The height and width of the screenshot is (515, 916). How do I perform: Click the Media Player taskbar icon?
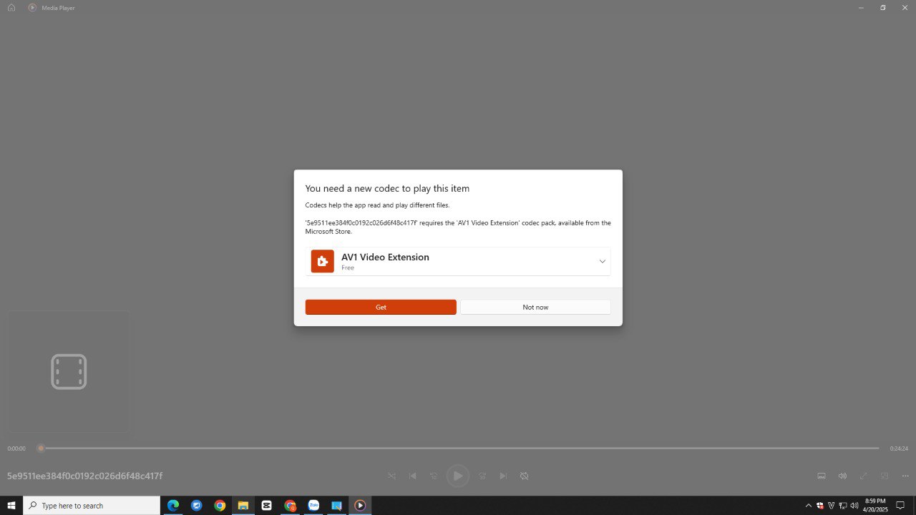click(x=360, y=505)
